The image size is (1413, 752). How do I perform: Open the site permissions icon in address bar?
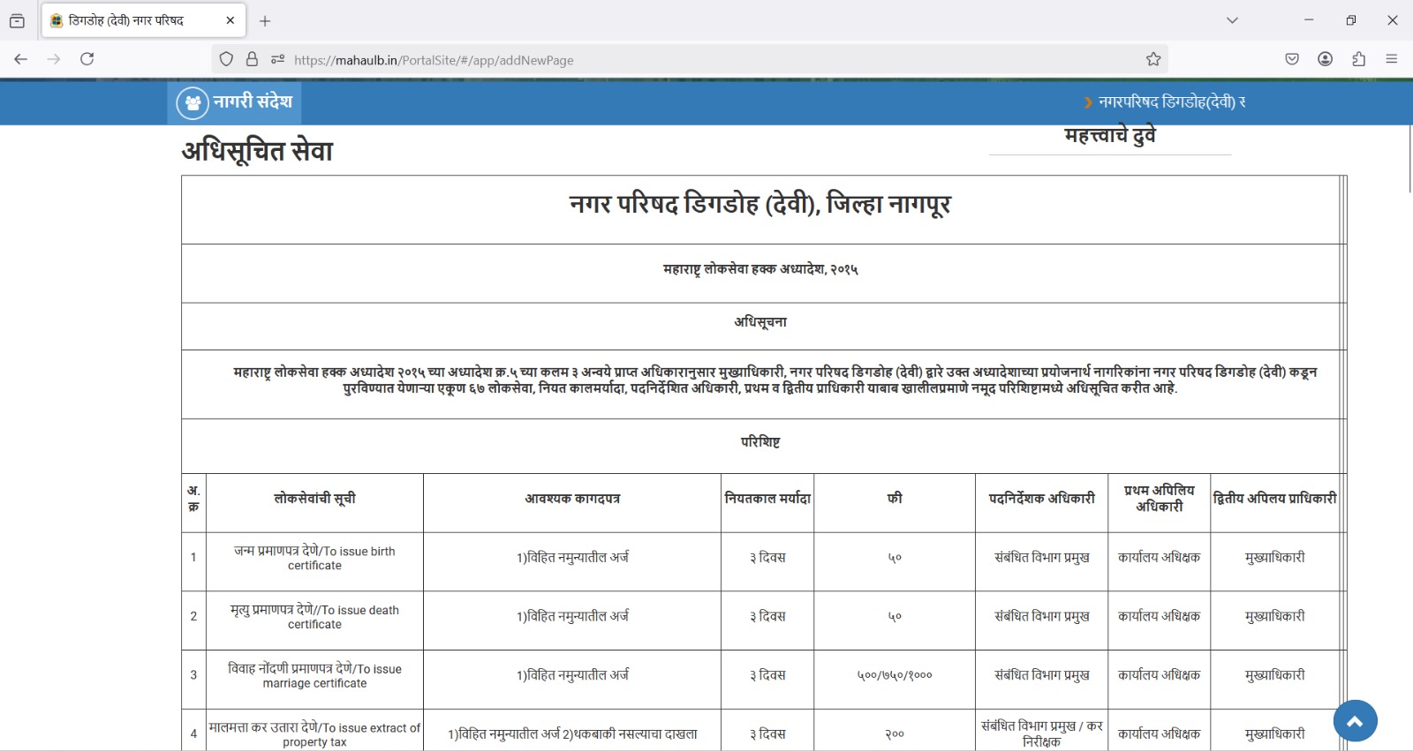[x=277, y=59]
